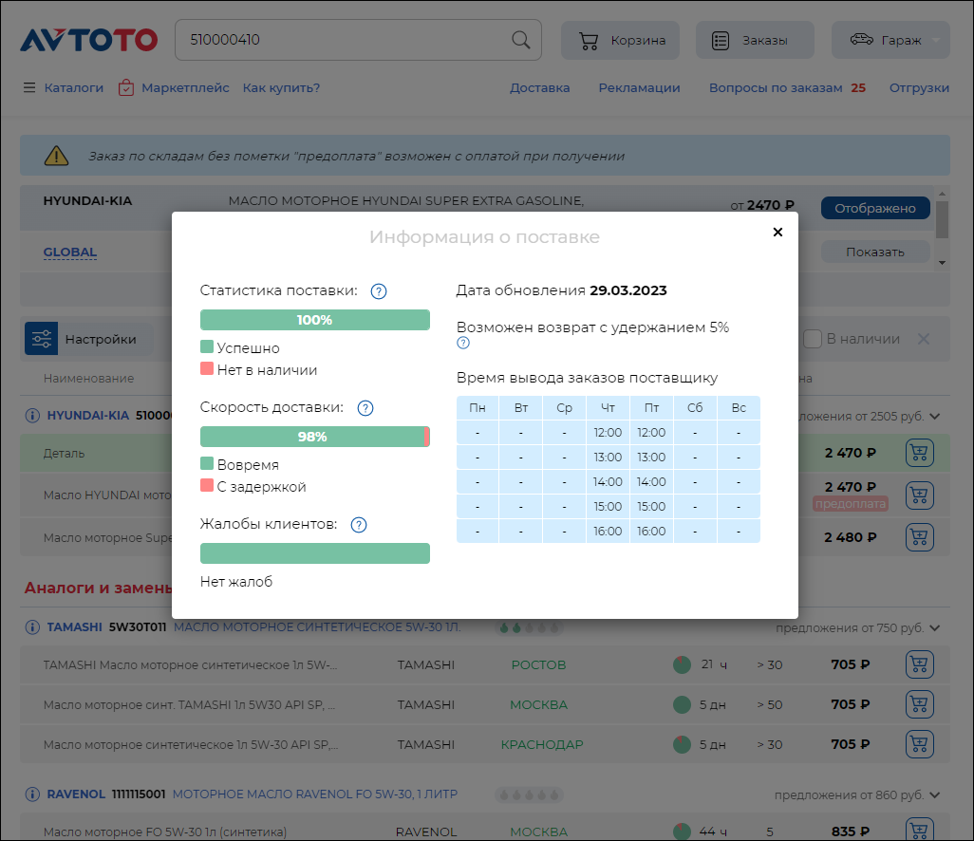Click the Пт 16:00 schedule cell
This screenshot has height=841, width=974.
pos(651,531)
